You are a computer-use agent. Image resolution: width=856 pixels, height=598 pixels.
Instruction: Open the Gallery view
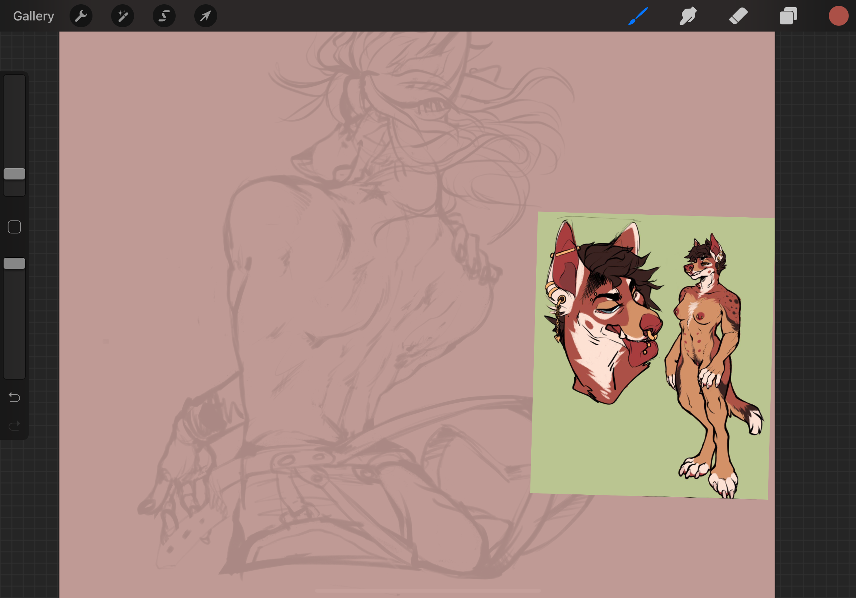pyautogui.click(x=34, y=16)
